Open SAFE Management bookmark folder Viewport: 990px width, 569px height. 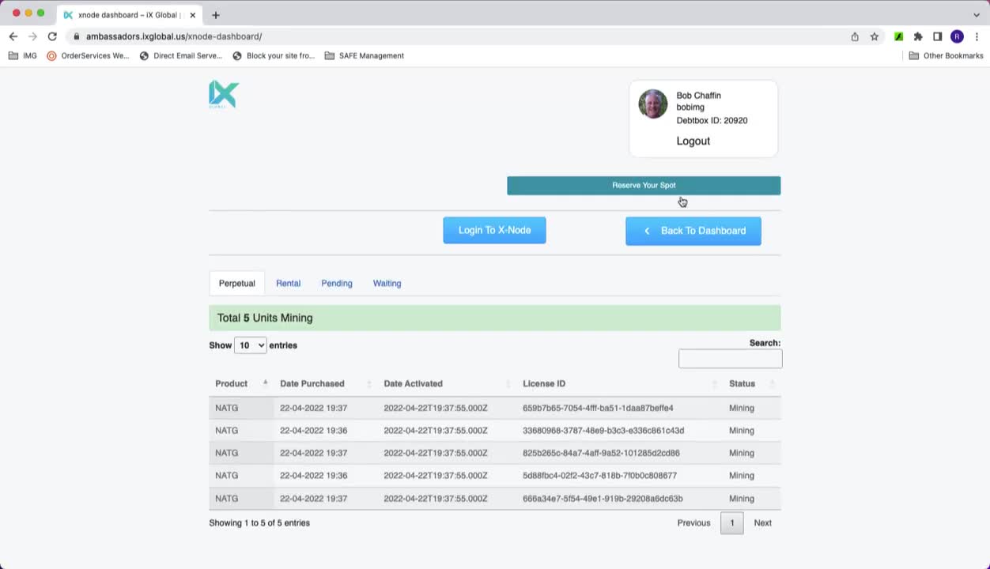tap(365, 56)
